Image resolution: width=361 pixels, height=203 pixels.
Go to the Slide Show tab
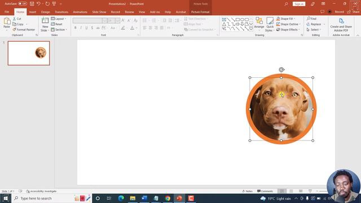tap(99, 12)
